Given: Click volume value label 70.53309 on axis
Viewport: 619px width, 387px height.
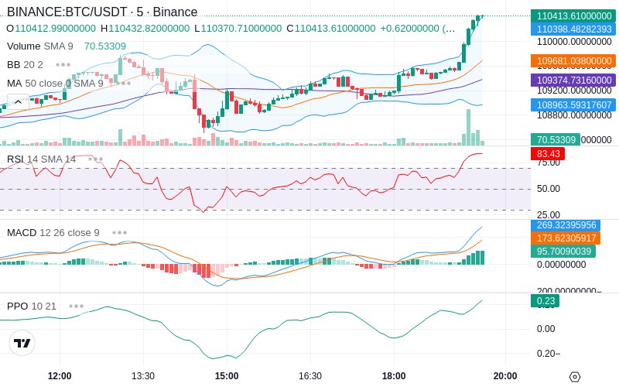Looking at the screenshot, I should (x=556, y=140).
